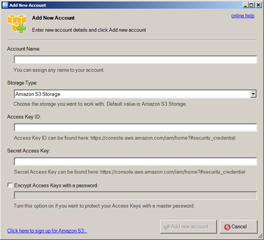
Task: Focus the Secret Access Key input field
Action: (135, 161)
